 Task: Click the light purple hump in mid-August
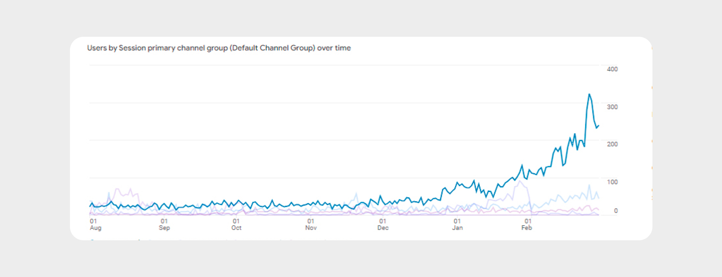117,189
